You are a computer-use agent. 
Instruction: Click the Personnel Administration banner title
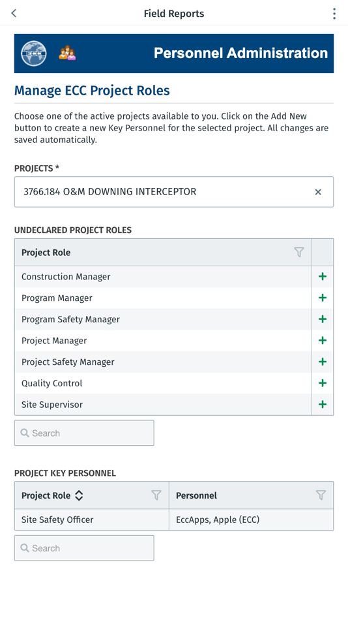pyautogui.click(x=240, y=53)
